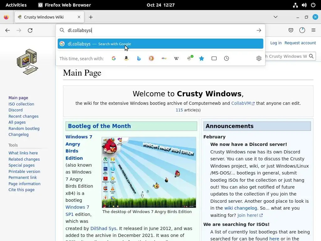Open Windows 7 Angry Birds Edition article
Viewport: 321px width, 241px height.
coord(79,147)
